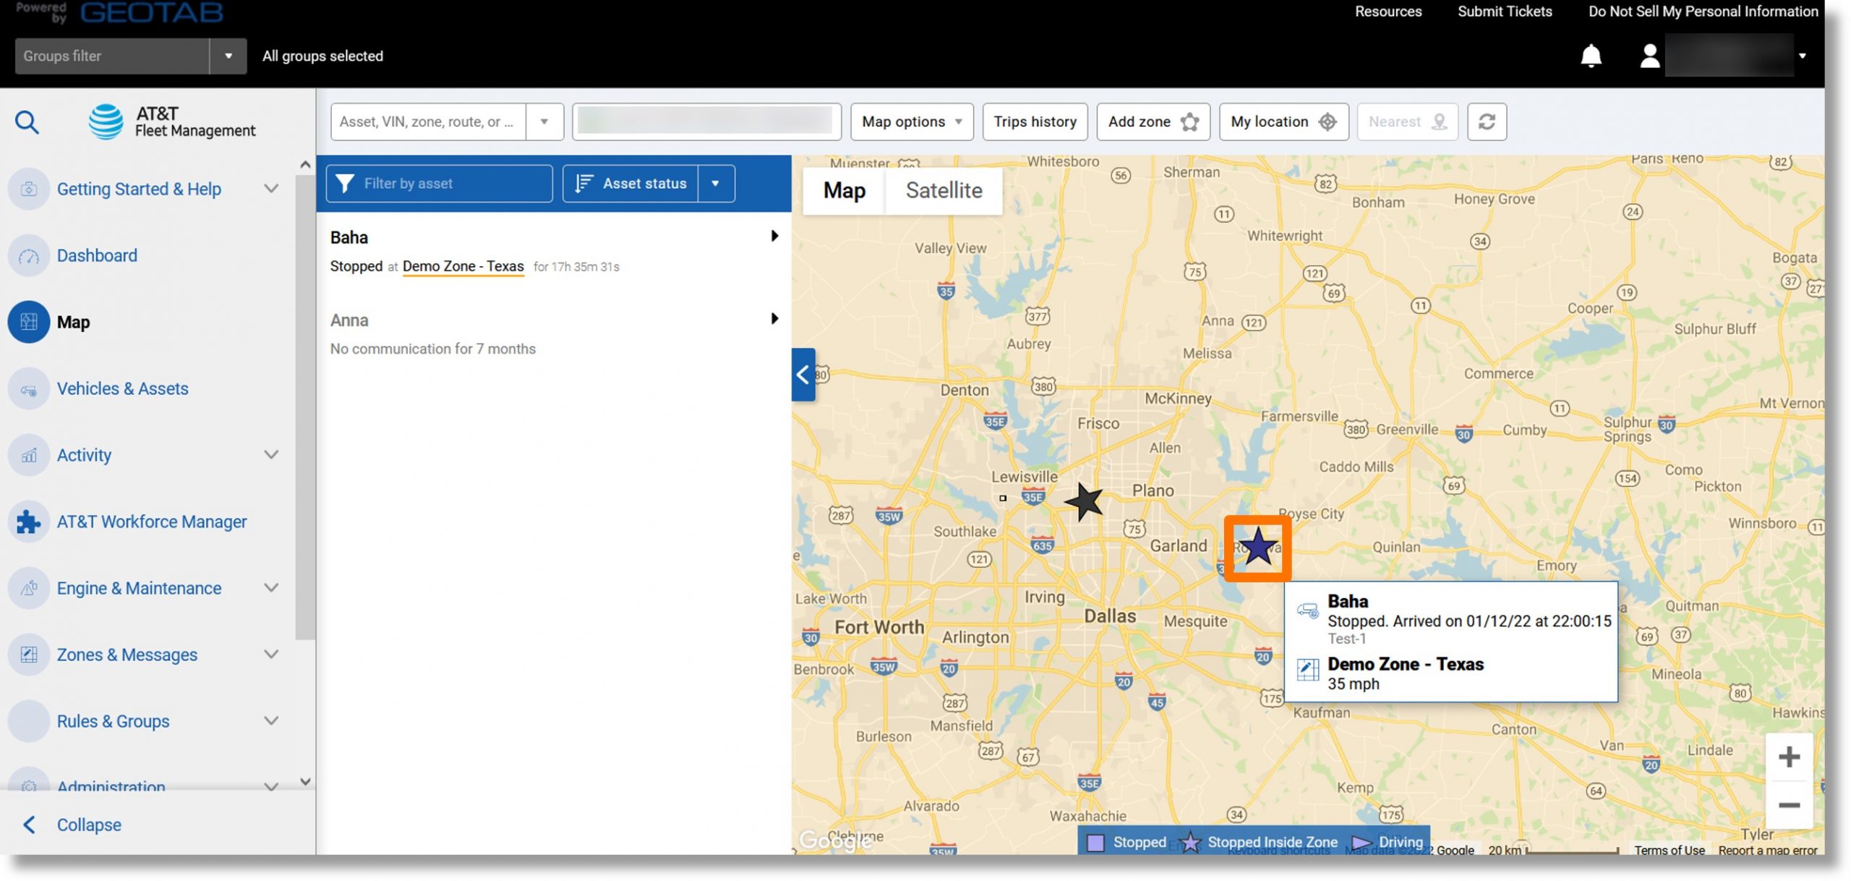Click the Add zone star icon
The height and width of the screenshot is (881, 1851).
point(1189,122)
